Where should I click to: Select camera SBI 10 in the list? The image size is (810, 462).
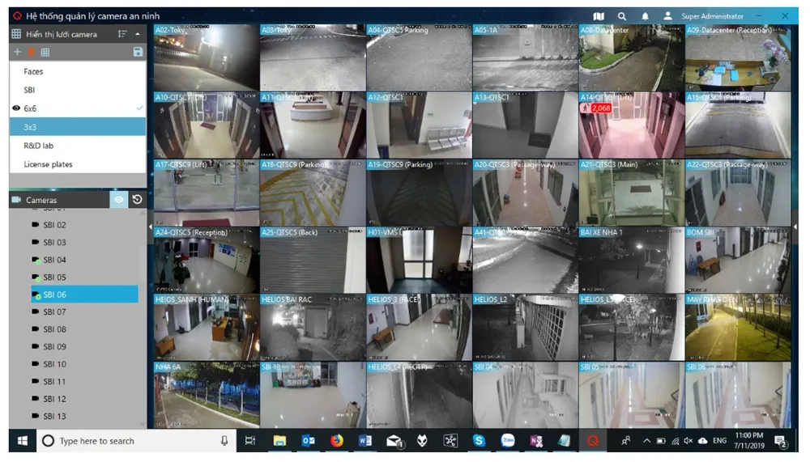(x=84, y=364)
